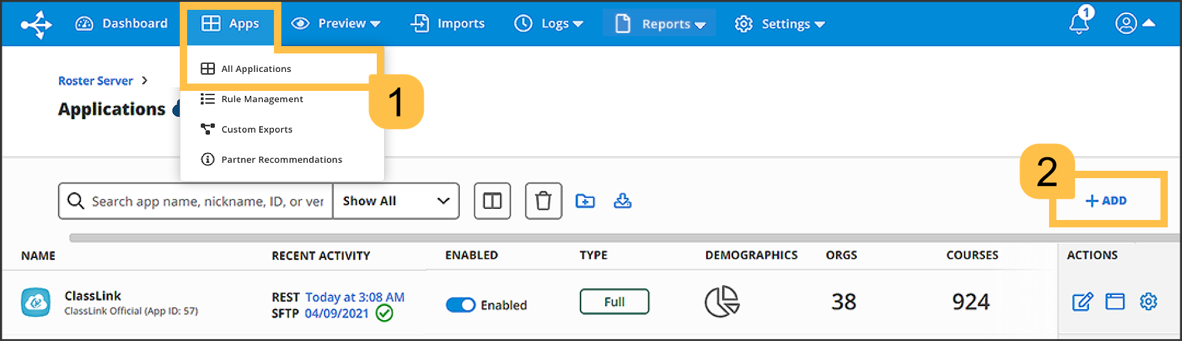1182x341 pixels.
Task: Click into the app search field
Action: tap(206, 201)
